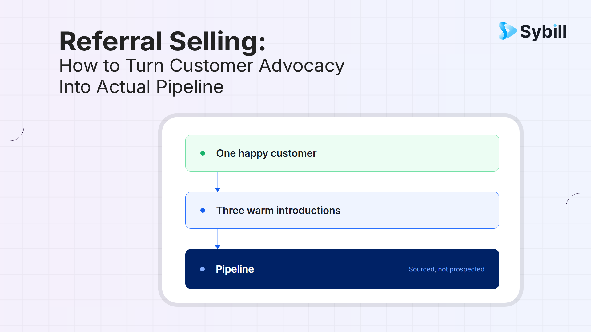Click the arrowhead pointing to Three warm introductions
This screenshot has height=332, width=591.
coord(218,190)
